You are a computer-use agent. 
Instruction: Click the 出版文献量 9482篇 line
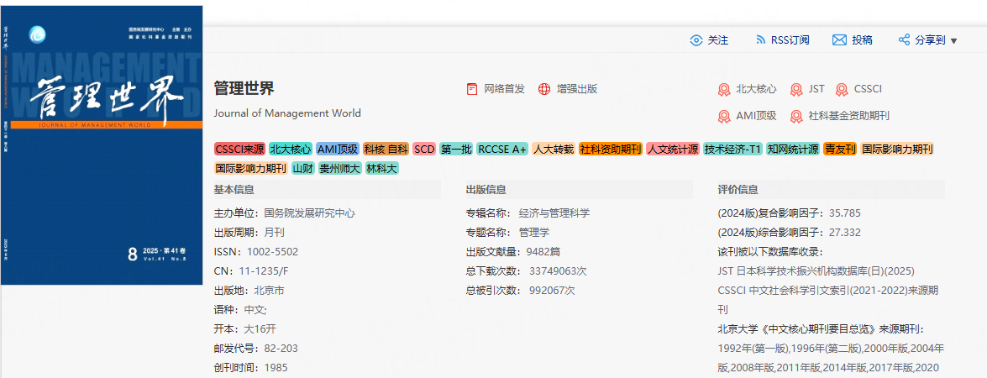(513, 252)
